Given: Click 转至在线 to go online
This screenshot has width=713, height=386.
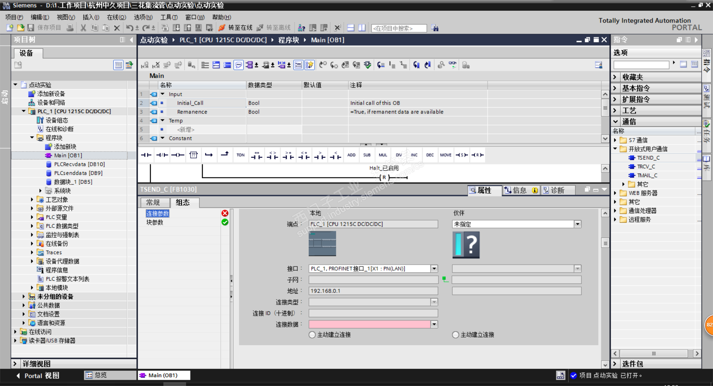Looking at the screenshot, I should (x=235, y=28).
